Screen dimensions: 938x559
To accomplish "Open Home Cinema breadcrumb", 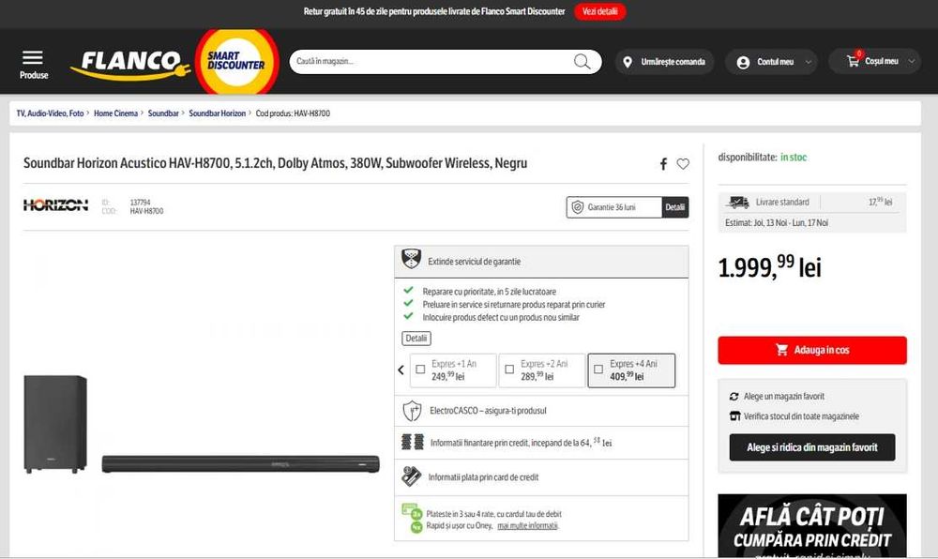I will pos(115,113).
